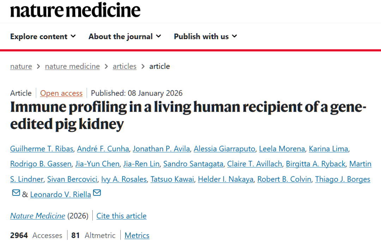Image resolution: width=381 pixels, height=244 pixels.
Task: Click author Robert B. Colvin
Action: tap(284, 179)
